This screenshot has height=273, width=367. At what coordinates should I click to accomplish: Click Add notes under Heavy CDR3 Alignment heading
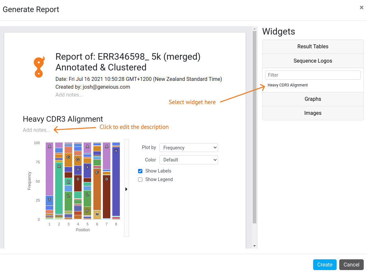[x=37, y=130]
